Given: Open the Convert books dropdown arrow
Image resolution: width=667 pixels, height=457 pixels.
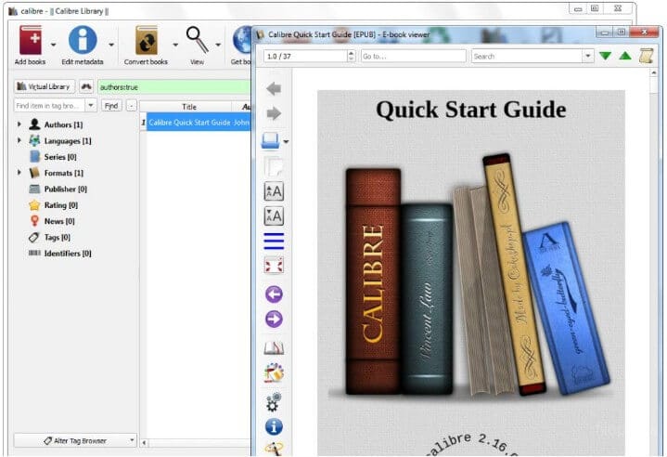Looking at the screenshot, I should pos(174,45).
